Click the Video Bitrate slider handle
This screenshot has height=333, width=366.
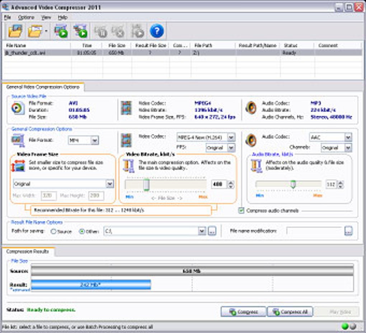point(146,184)
